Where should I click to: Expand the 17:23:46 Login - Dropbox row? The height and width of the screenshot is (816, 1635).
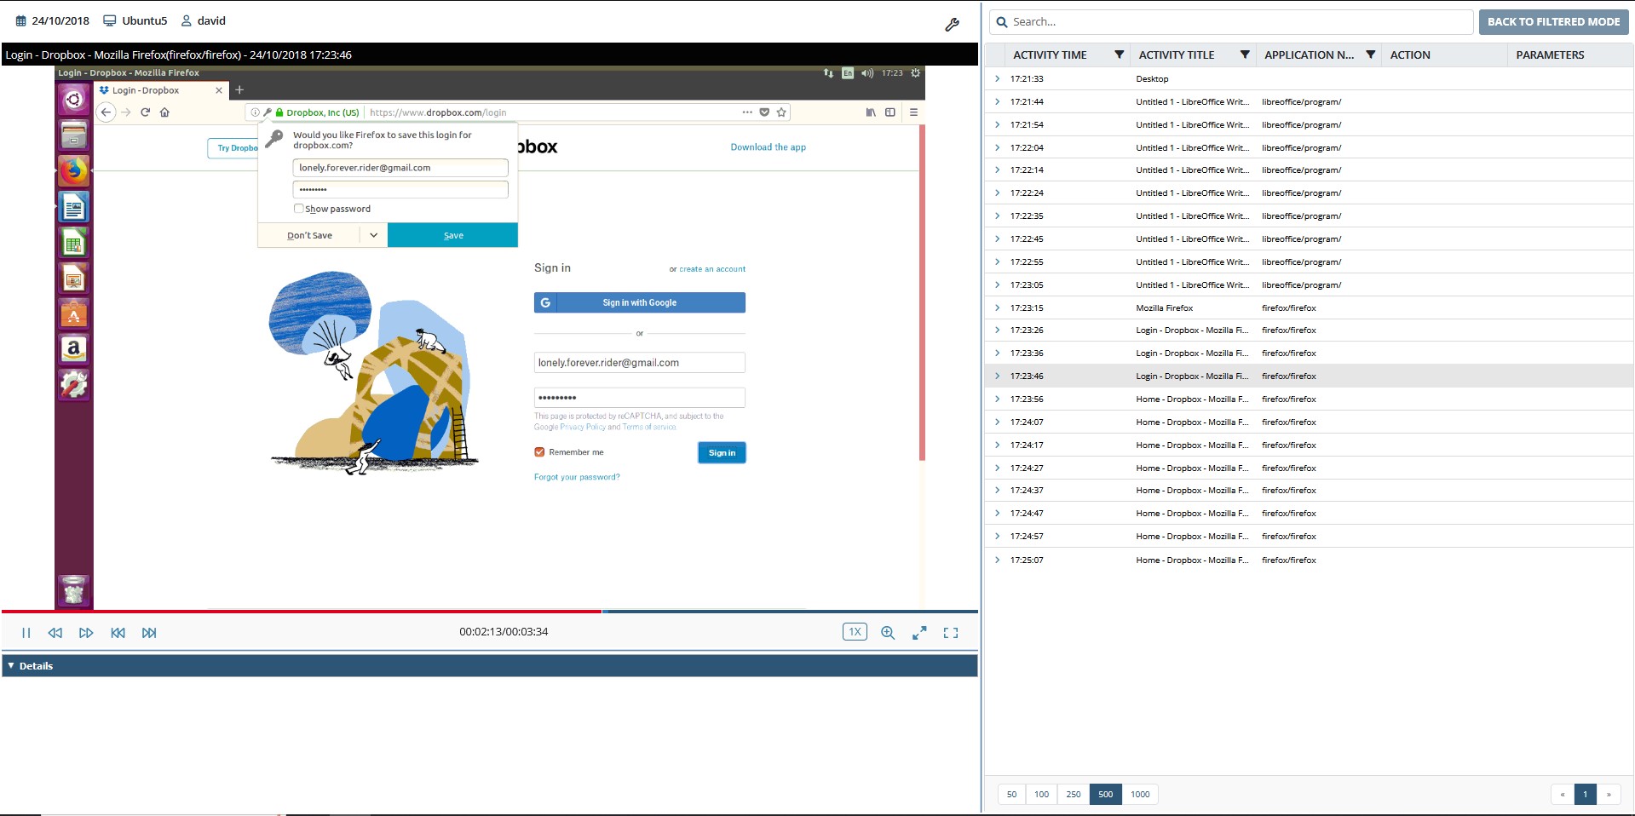[997, 376]
